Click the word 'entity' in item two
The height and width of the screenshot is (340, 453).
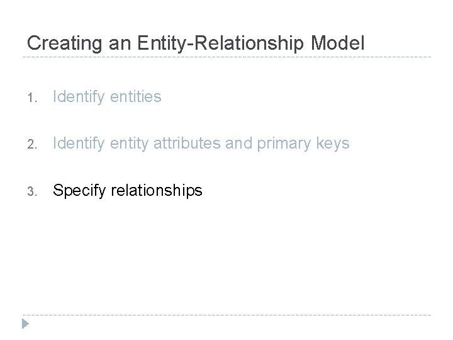click(x=128, y=144)
